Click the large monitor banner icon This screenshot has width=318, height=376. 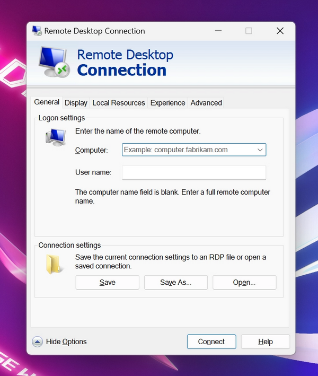(54, 62)
